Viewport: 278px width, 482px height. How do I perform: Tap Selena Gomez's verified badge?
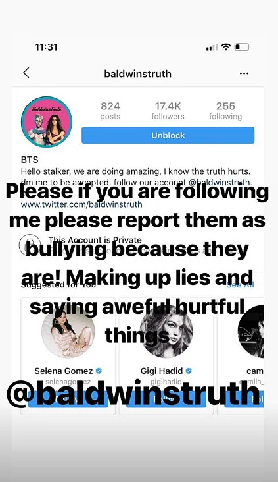tap(99, 371)
